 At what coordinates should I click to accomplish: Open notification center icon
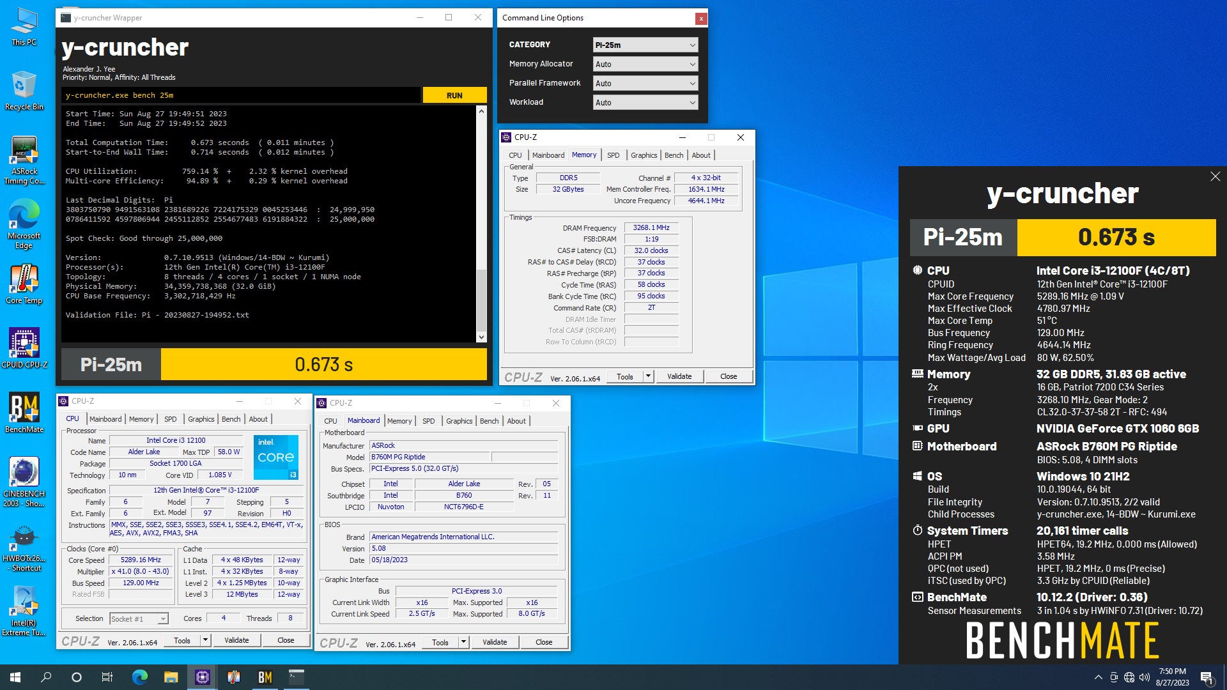[x=1207, y=677]
